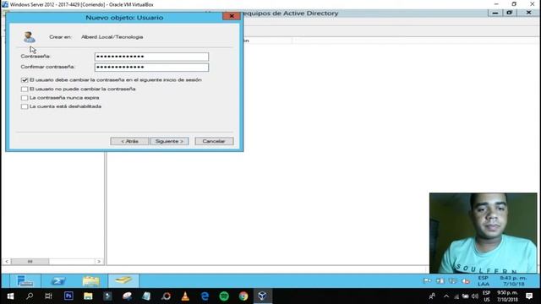Open Spotify from taskbar
This screenshot has height=304, width=541.
pyautogui.click(x=224, y=296)
